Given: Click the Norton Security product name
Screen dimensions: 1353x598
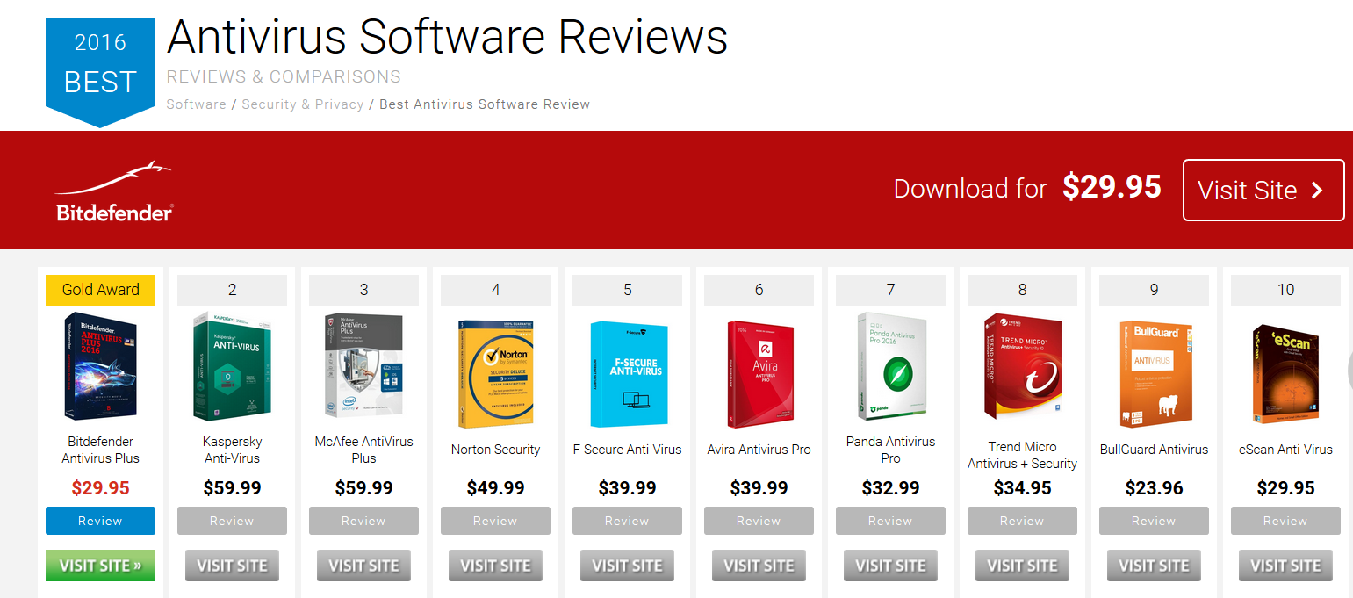Looking at the screenshot, I should coord(495,450).
